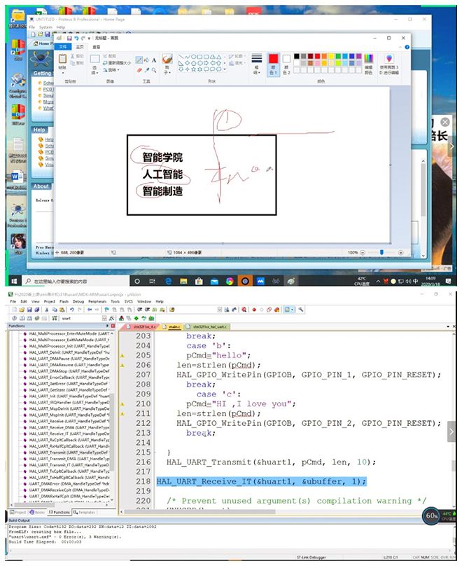The height and width of the screenshot is (566, 462).
Task: Switch to stm32f1xx_hal_uart.c editor tab
Action: pos(208,326)
